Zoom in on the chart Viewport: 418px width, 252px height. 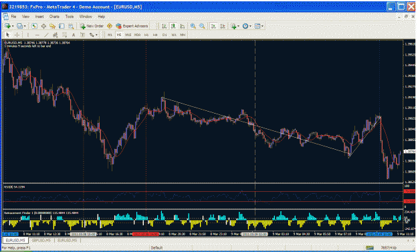[193, 26]
